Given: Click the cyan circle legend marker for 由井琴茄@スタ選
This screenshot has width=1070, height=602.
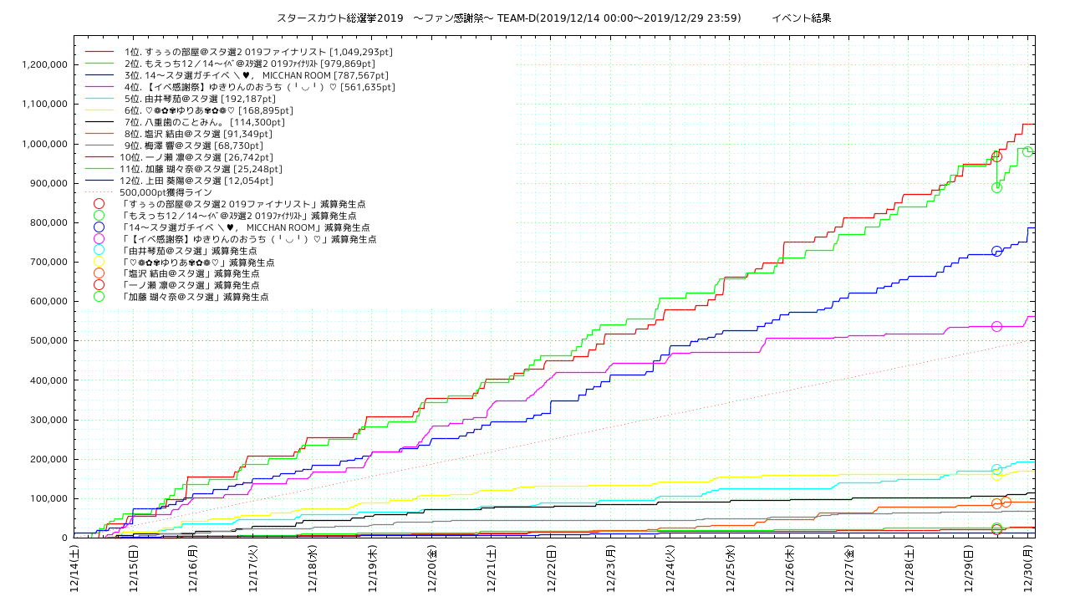Looking at the screenshot, I should point(99,250).
